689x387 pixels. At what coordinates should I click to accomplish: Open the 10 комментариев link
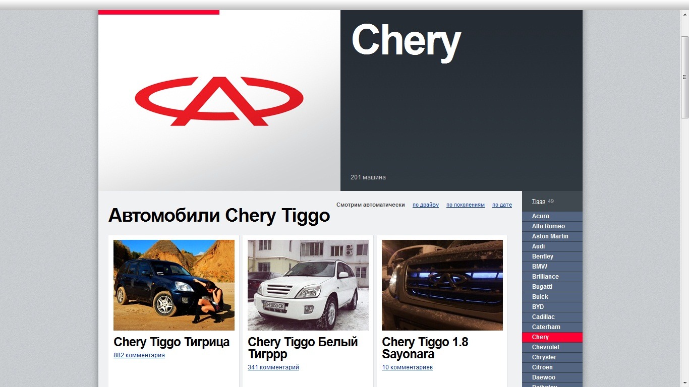[407, 367]
